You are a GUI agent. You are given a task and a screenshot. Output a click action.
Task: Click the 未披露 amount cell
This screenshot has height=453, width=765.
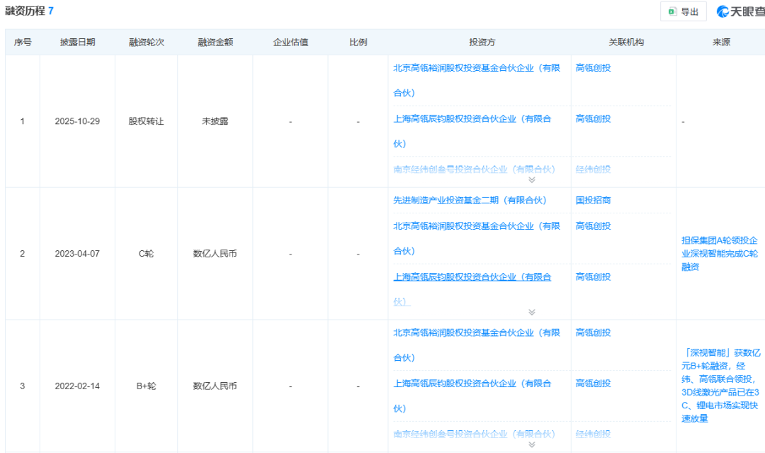215,121
